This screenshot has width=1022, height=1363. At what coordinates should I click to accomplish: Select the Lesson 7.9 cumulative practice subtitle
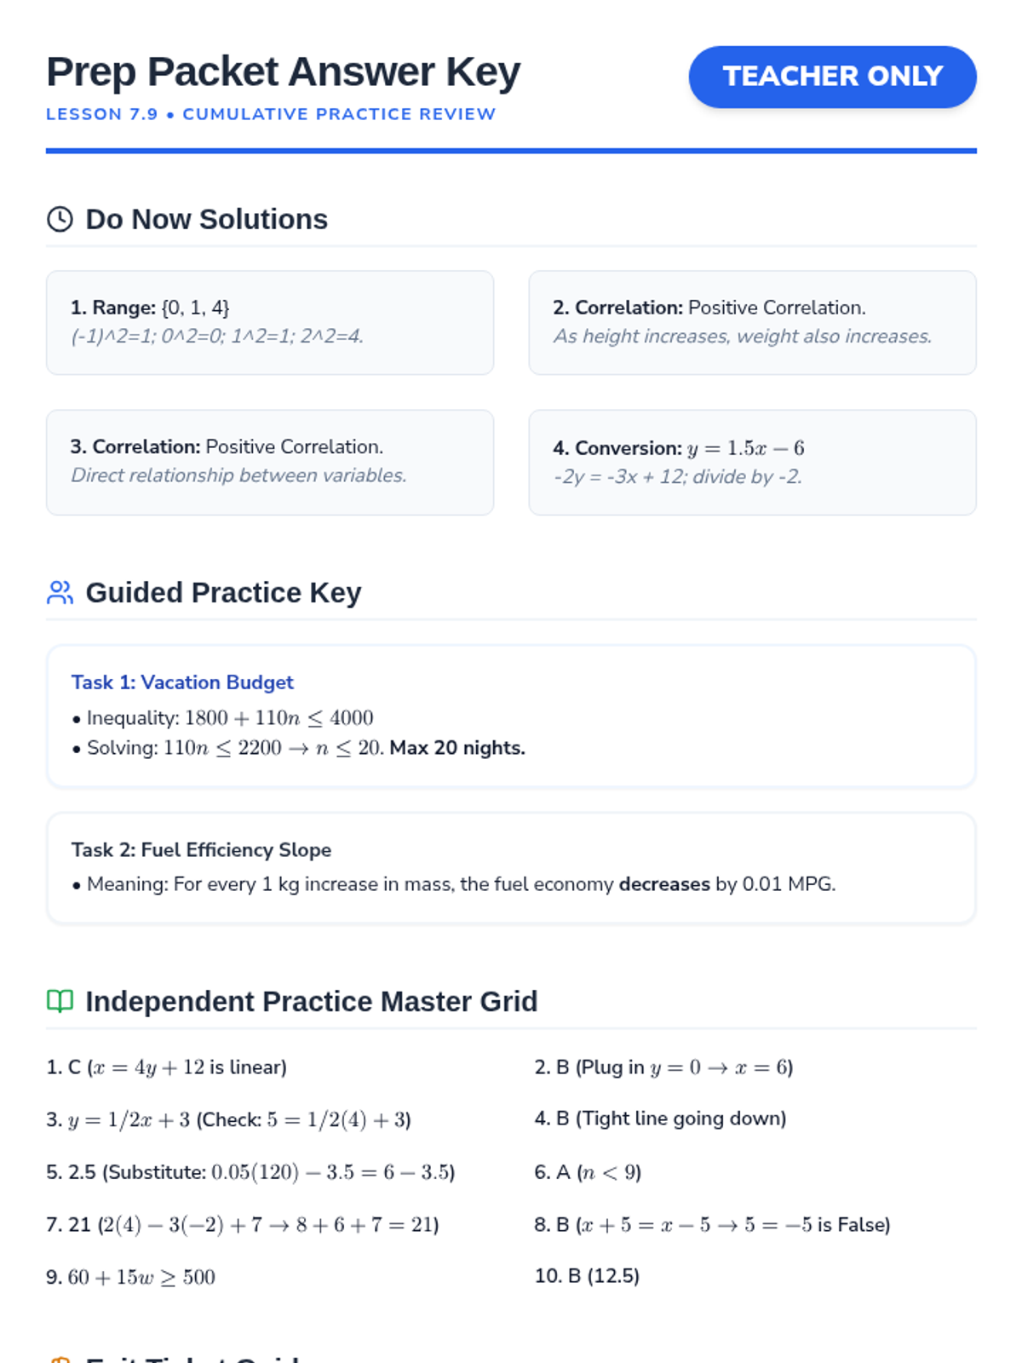271,114
